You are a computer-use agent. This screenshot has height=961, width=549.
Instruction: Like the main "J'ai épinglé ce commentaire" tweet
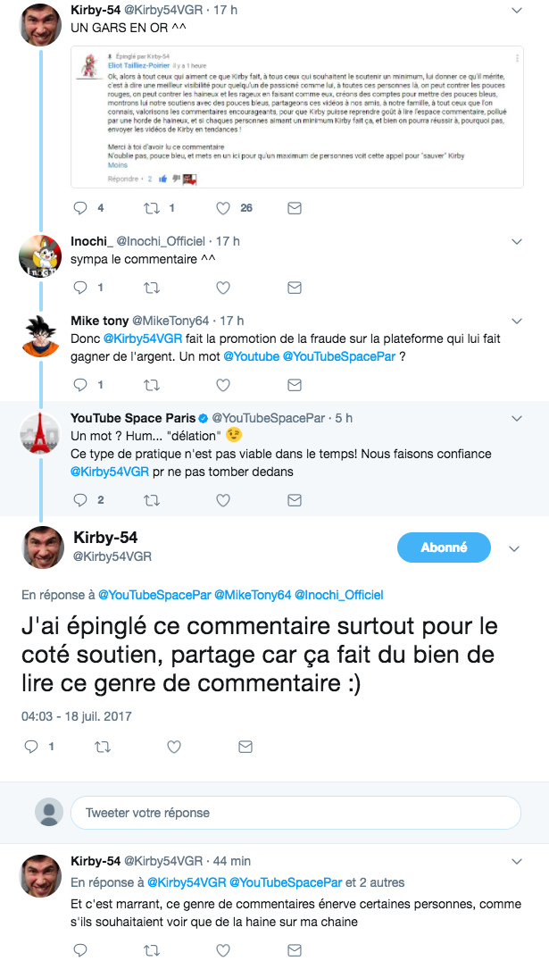tap(175, 747)
